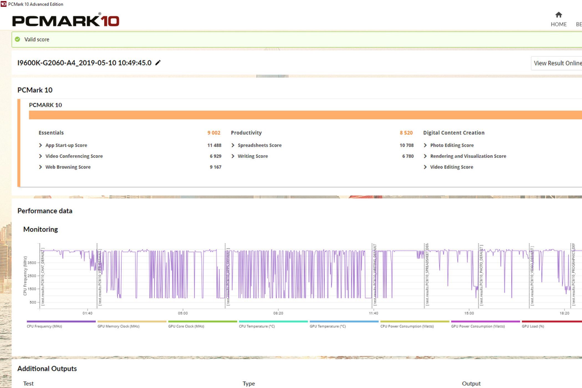Click the pencil edit result name icon
The image size is (582, 388).
(x=158, y=63)
